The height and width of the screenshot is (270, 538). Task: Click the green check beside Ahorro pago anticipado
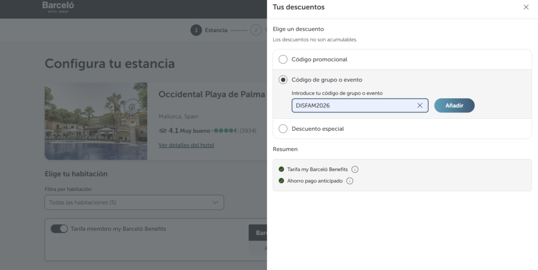click(282, 181)
